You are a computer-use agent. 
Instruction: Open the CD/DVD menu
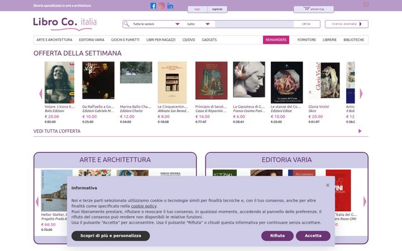(x=189, y=40)
